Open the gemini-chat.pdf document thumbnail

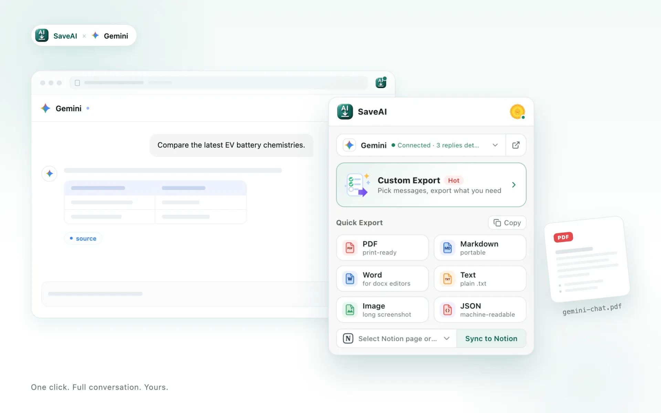(x=587, y=259)
